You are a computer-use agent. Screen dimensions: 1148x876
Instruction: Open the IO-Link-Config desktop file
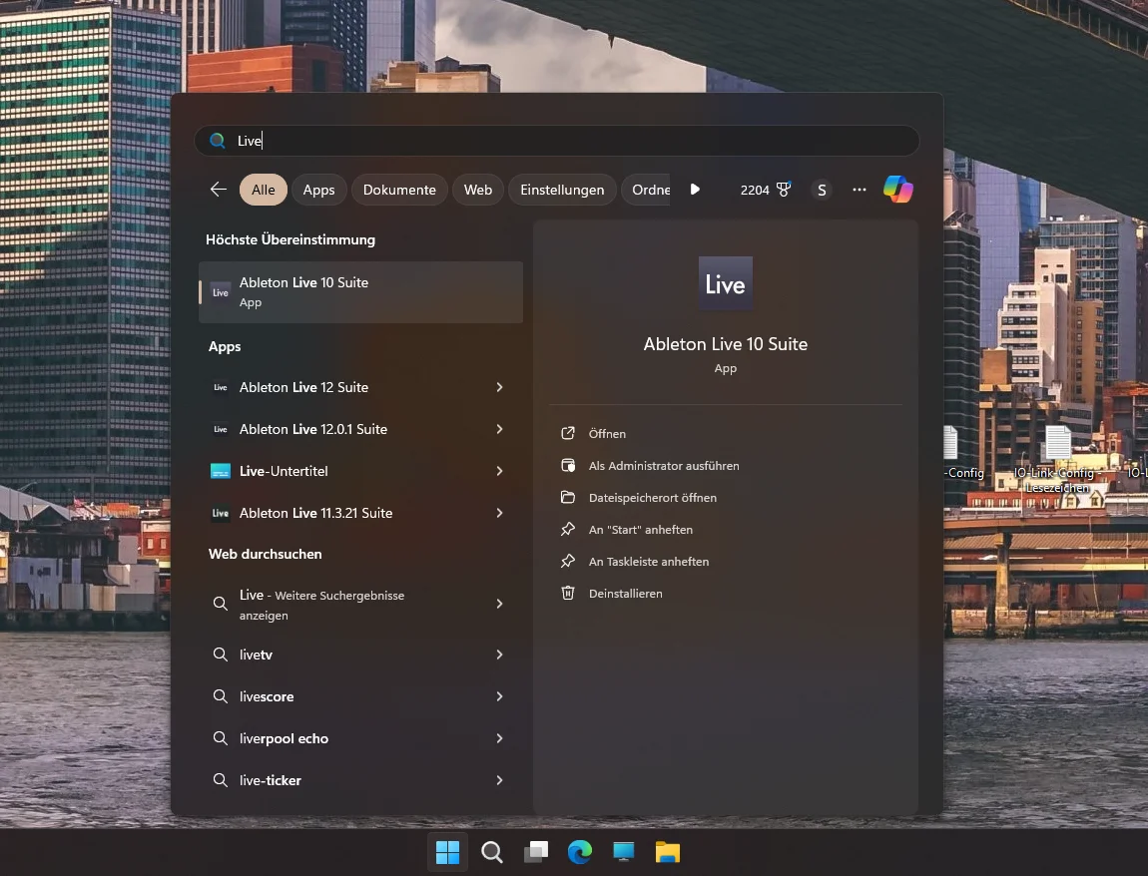pyautogui.click(x=1057, y=460)
